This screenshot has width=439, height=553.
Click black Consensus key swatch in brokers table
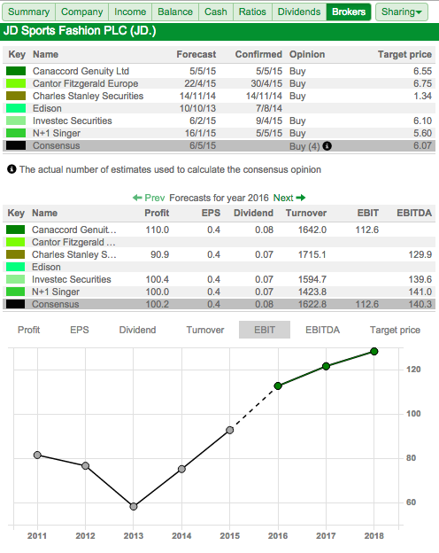point(16,145)
